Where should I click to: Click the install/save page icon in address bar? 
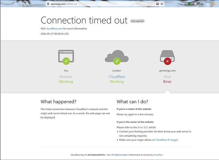(157, 4)
